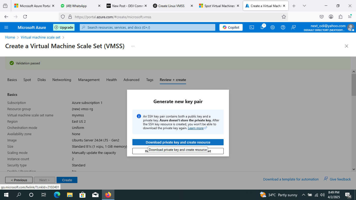The image size is (356, 200).
Task: Bookmark this page with star icon
Action: [284, 17]
